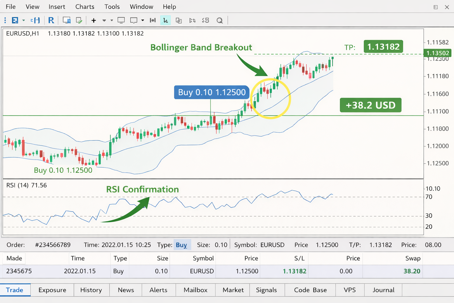Click the blue H icon in the toolbar
This screenshot has width=454, height=303.
35,20
